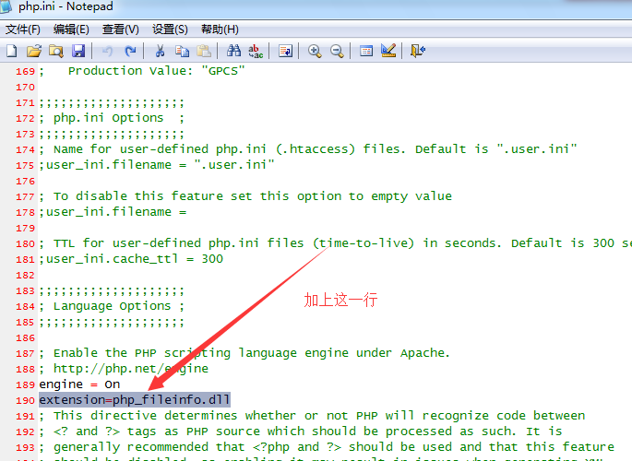Click the Exit door icon

click(x=418, y=51)
